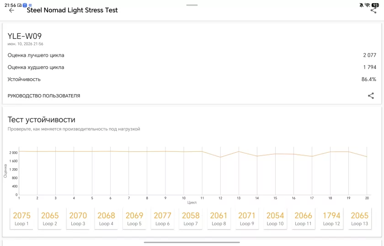Tap the top drag handle pill

[192, 5]
